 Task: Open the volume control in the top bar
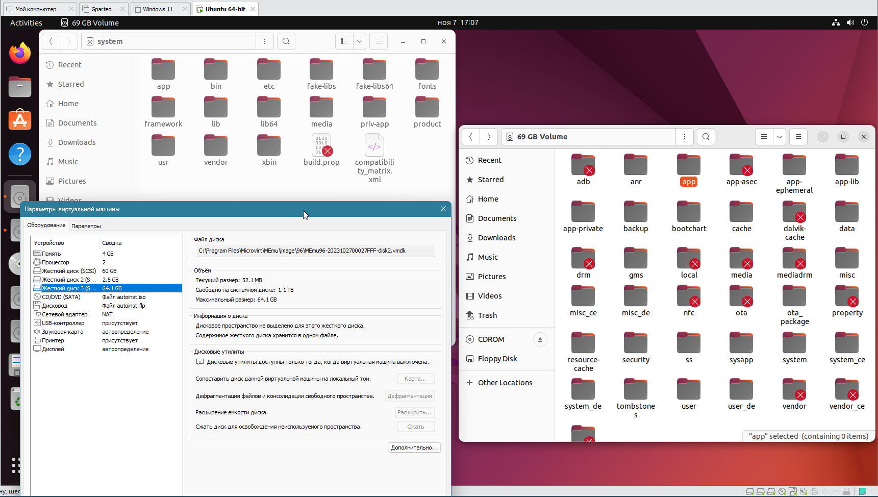click(x=850, y=22)
